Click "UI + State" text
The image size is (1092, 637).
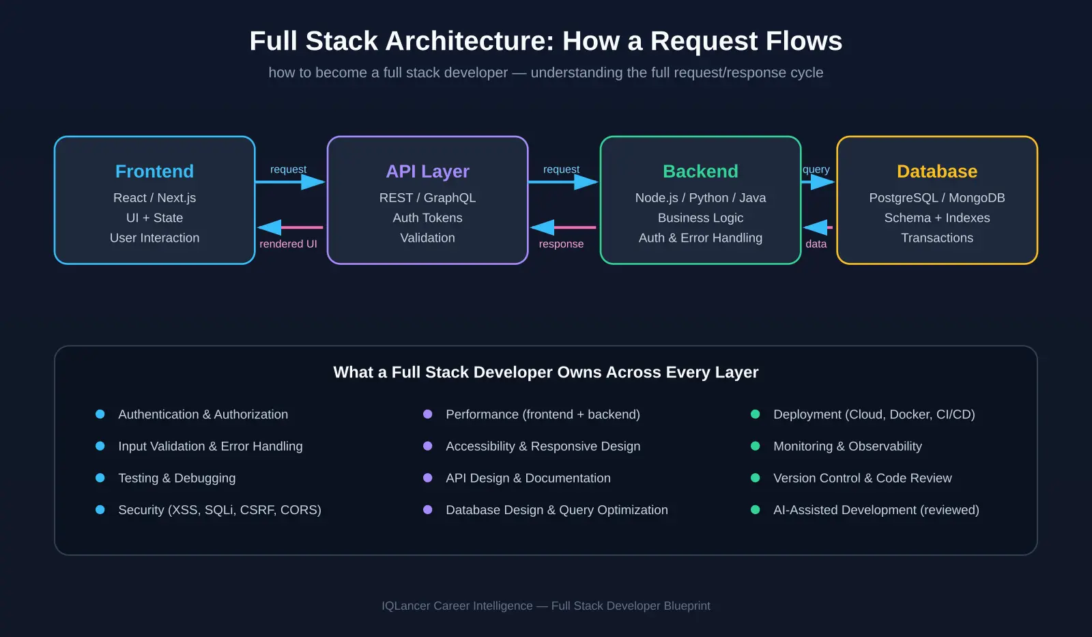click(x=154, y=218)
